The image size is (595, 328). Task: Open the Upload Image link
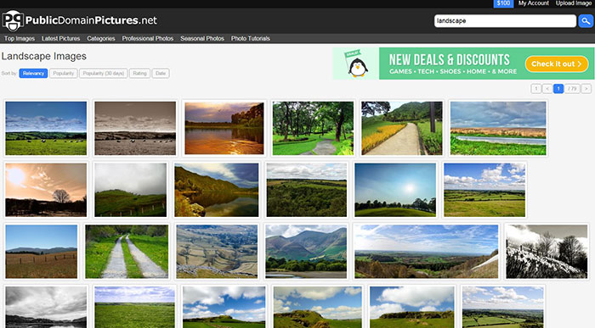[x=574, y=3]
